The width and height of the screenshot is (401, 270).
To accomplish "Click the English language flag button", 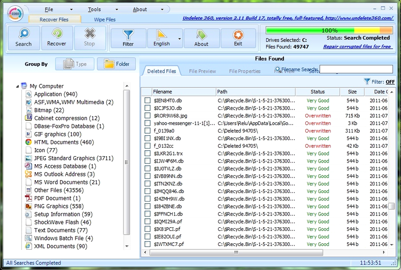I will click(161, 38).
